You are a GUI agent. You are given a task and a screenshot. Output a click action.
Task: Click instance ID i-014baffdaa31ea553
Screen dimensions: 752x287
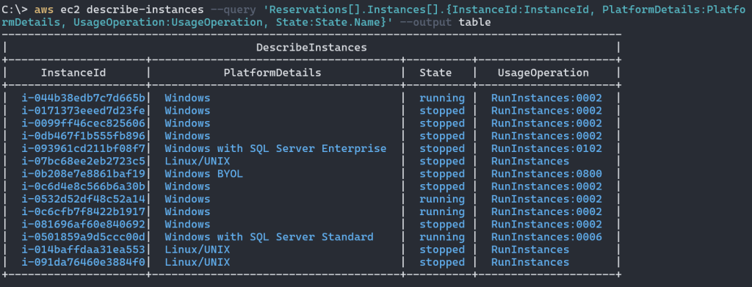pyautogui.click(x=84, y=250)
